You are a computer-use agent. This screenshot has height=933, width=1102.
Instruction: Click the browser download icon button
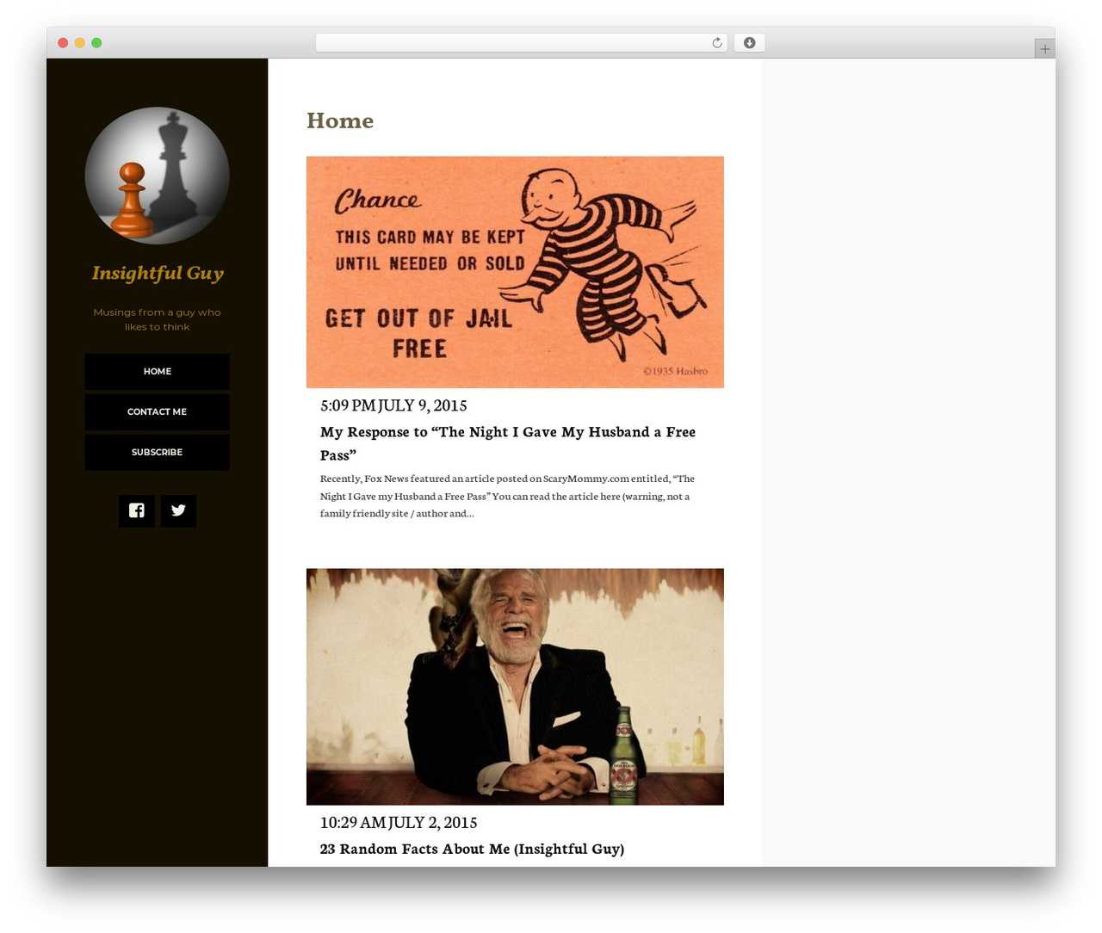pyautogui.click(x=749, y=43)
